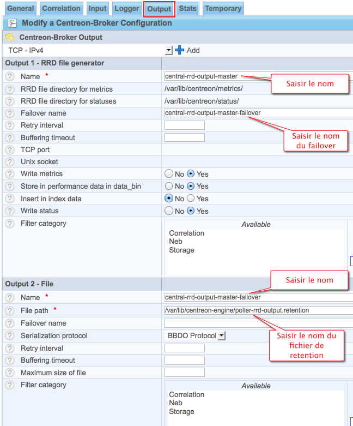The image size is (353, 426).
Task: Switch to the Logger tab
Action: pyautogui.click(x=127, y=9)
